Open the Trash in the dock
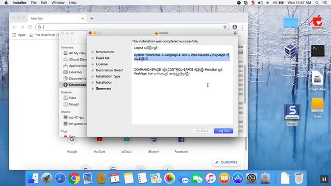This screenshot has height=186, width=331. 299,178
